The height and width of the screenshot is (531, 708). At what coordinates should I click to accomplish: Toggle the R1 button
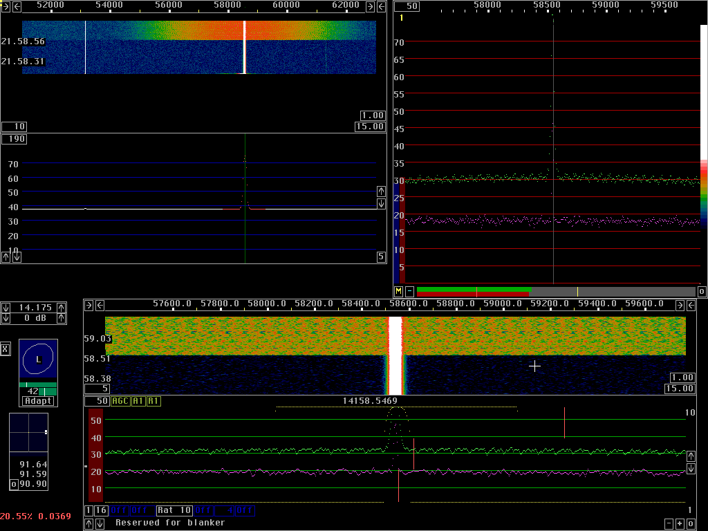(x=153, y=401)
